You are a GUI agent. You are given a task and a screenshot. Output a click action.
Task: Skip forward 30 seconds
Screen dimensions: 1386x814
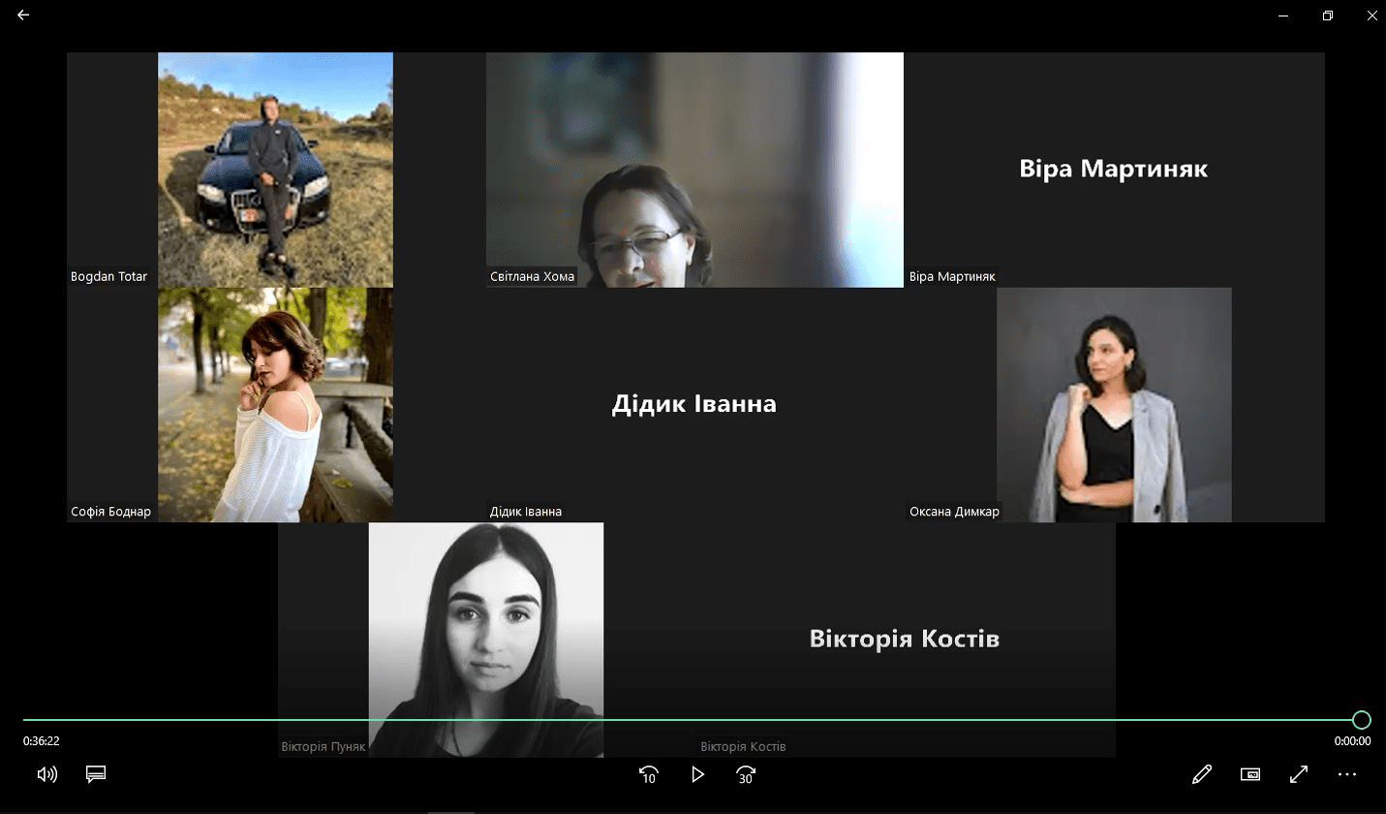tap(746, 774)
